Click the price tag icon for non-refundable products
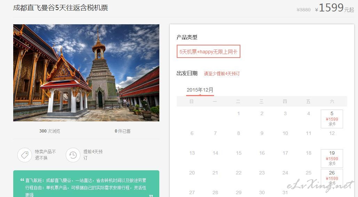Image resolution: width=358 pixels, height=197 pixels. point(25,155)
